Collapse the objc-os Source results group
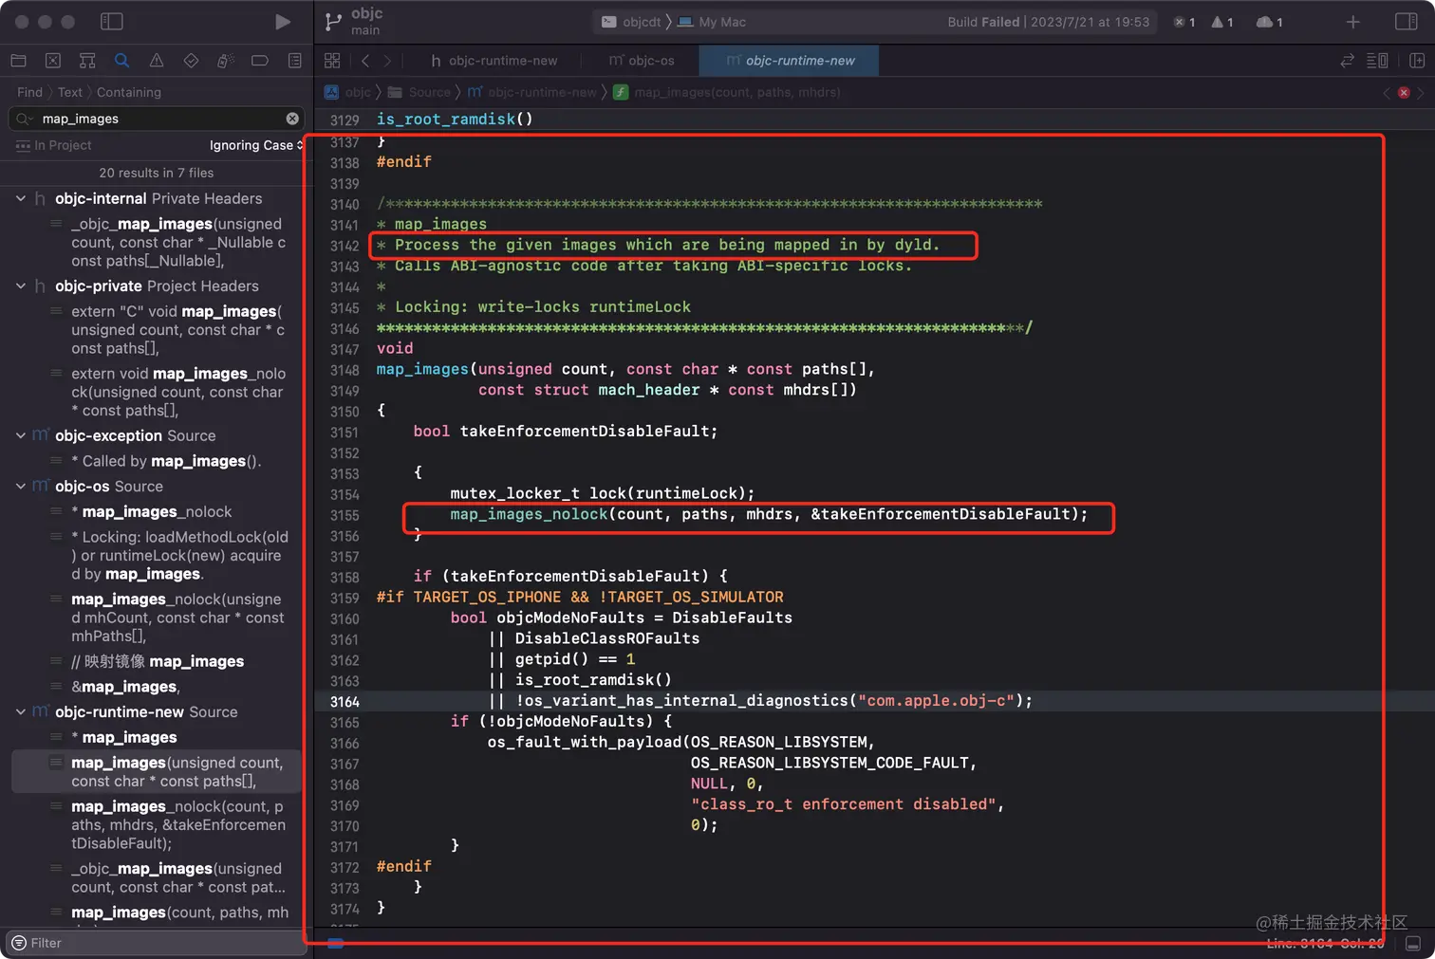This screenshot has width=1435, height=959. [x=20, y=486]
